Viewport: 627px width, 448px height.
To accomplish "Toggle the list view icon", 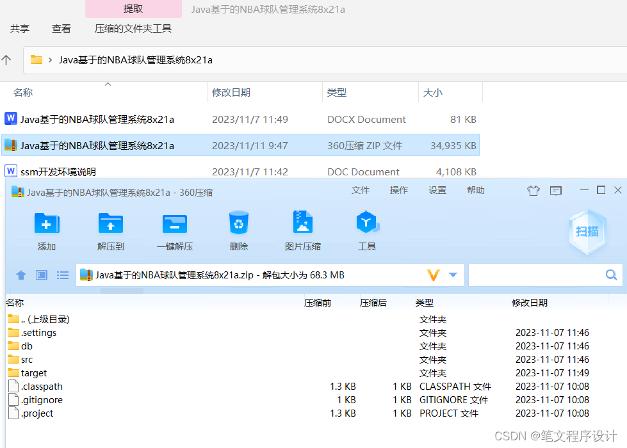I will [x=62, y=275].
